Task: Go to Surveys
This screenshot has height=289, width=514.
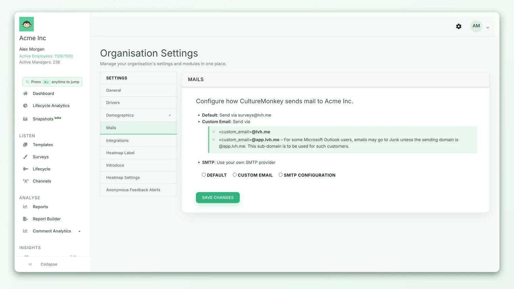Action: (x=41, y=157)
